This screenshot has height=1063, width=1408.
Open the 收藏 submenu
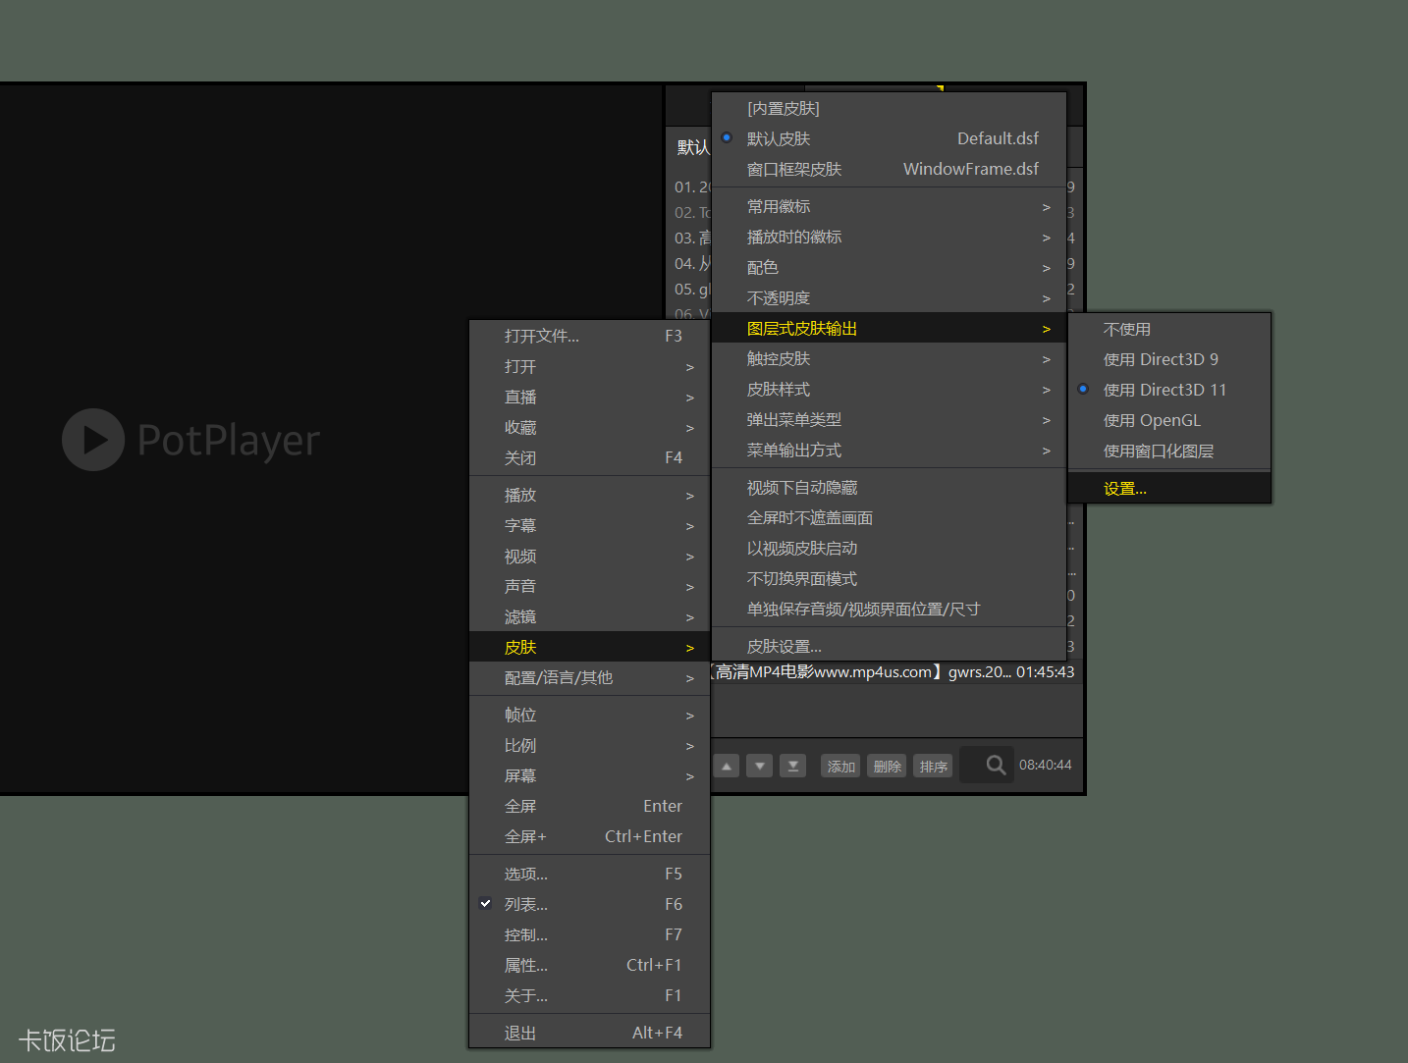point(589,427)
